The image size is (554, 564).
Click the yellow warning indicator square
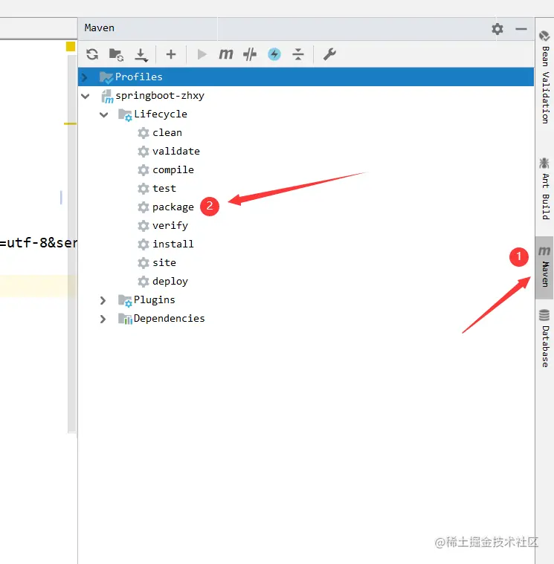click(x=71, y=46)
